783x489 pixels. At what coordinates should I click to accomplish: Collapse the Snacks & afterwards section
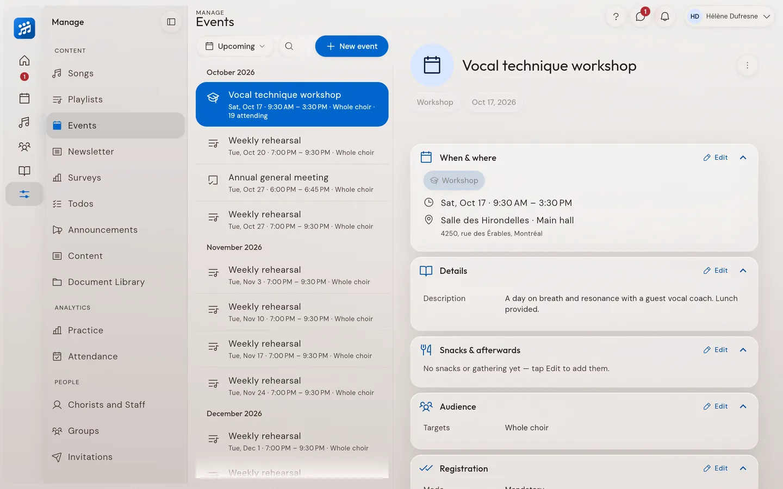click(x=743, y=350)
